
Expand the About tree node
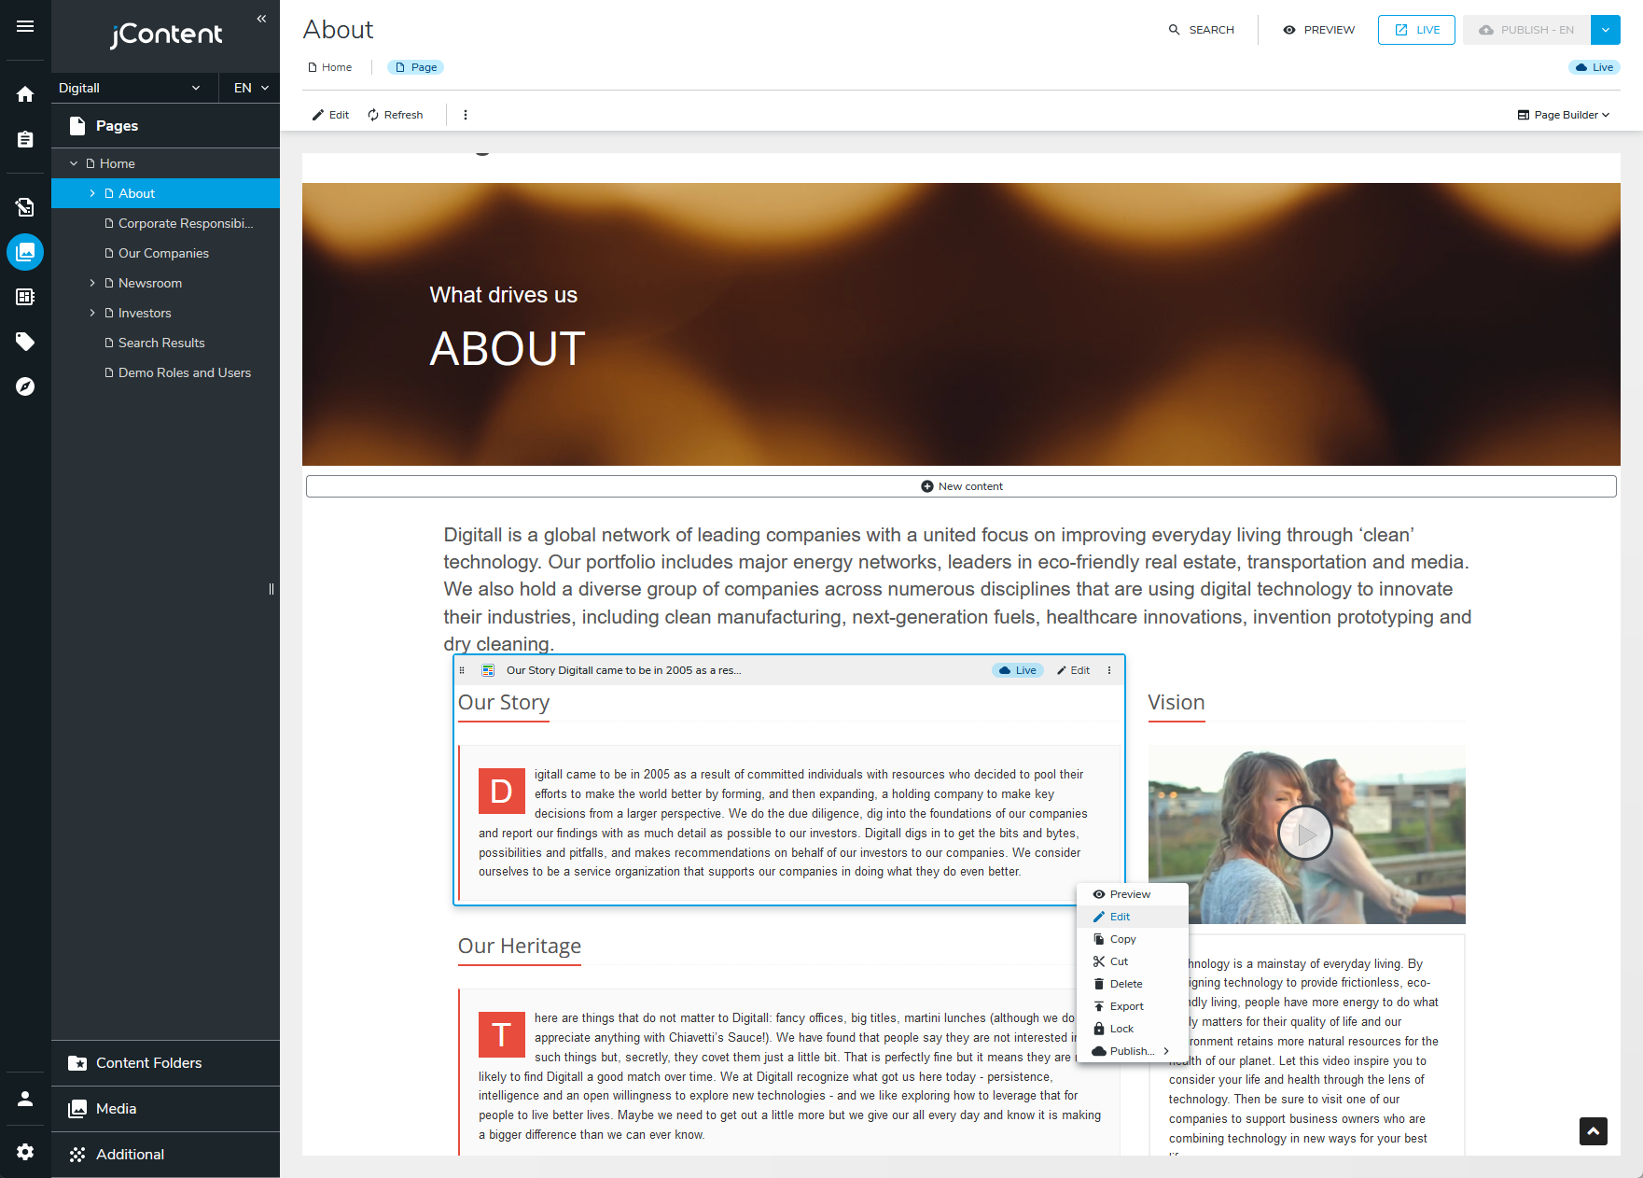(92, 193)
